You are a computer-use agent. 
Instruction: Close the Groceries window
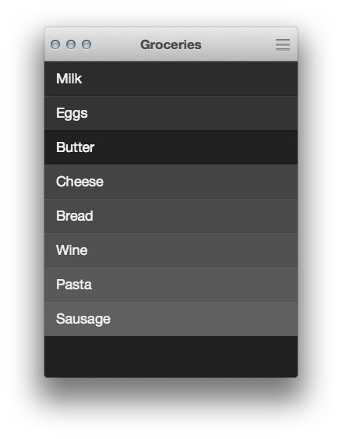(x=55, y=44)
